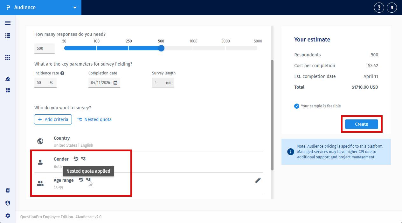
Task: Click the Add criteria link
Action: pyautogui.click(x=53, y=119)
